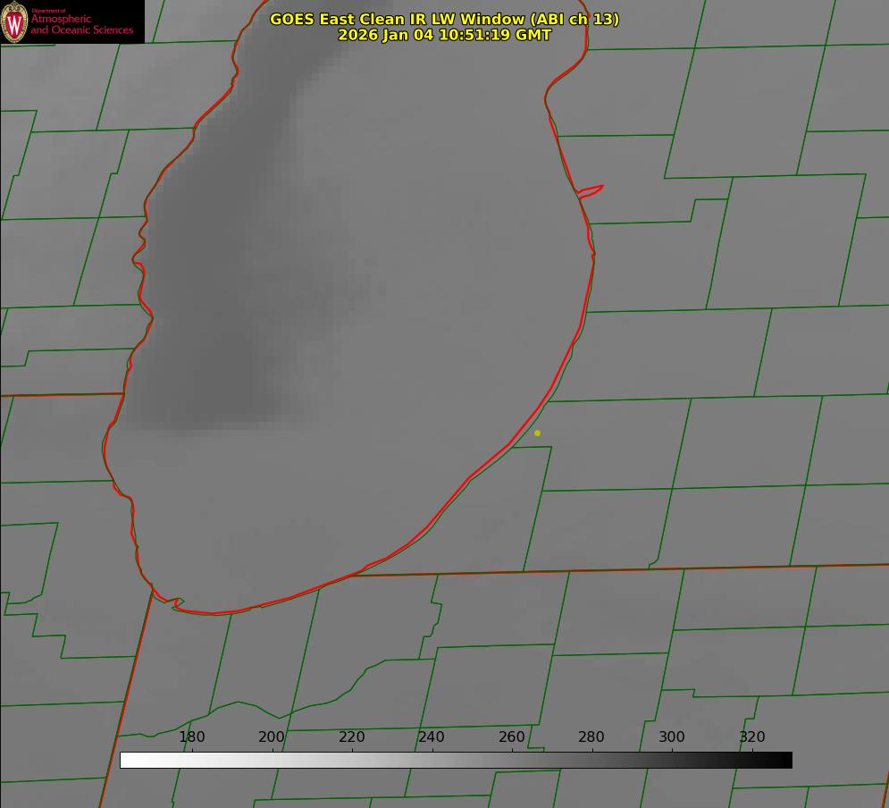This screenshot has width=889, height=808.
Task: Click the colorbar label 180
Action: (x=191, y=736)
